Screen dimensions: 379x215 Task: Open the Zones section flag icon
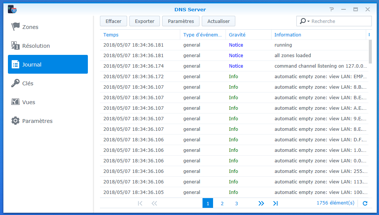15,27
